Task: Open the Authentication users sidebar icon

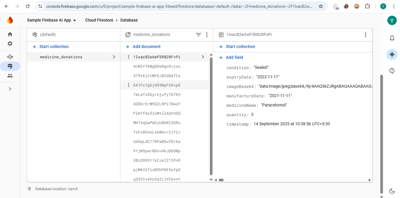Action: pyautogui.click(x=10, y=75)
